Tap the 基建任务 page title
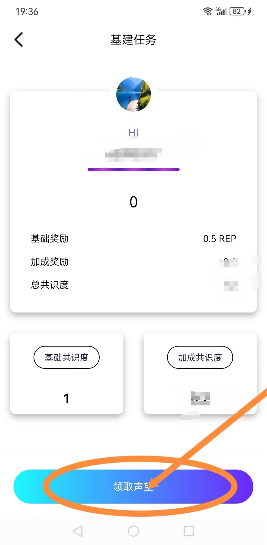Screen dimensions: 267x545 pyautogui.click(x=133, y=40)
